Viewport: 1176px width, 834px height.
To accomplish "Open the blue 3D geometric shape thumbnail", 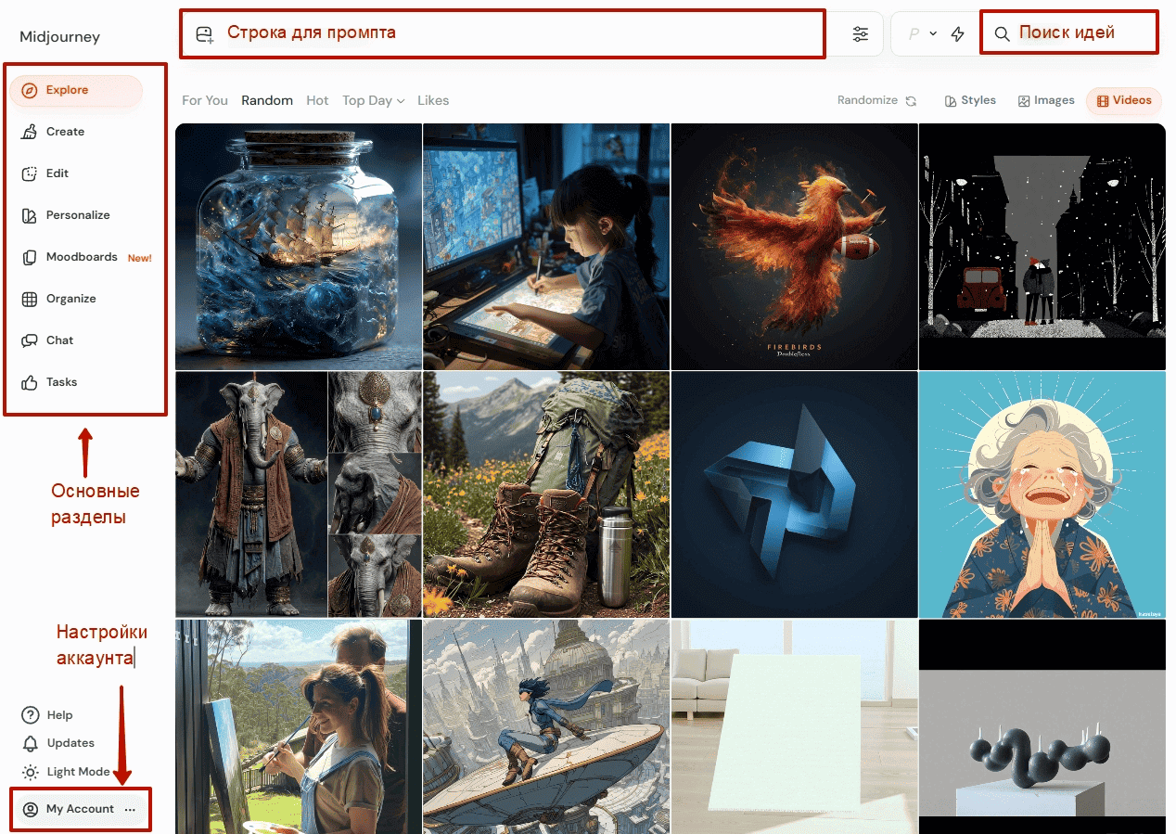I will tap(794, 494).
